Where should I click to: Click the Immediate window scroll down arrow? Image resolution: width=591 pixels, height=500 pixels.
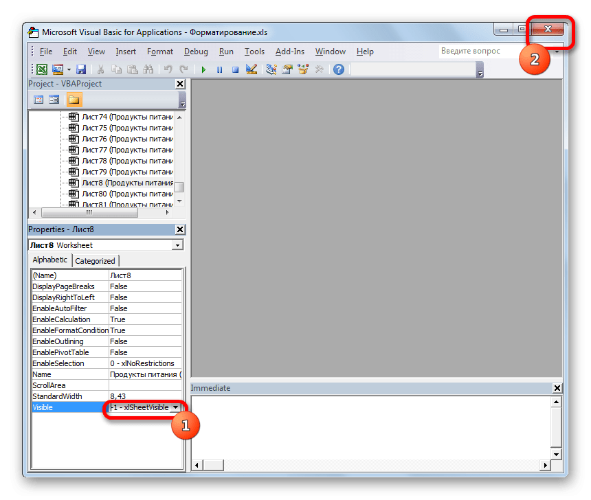557,455
